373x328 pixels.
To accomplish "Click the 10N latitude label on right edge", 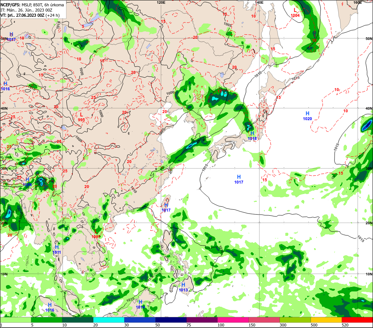I will [x=369, y=274].
